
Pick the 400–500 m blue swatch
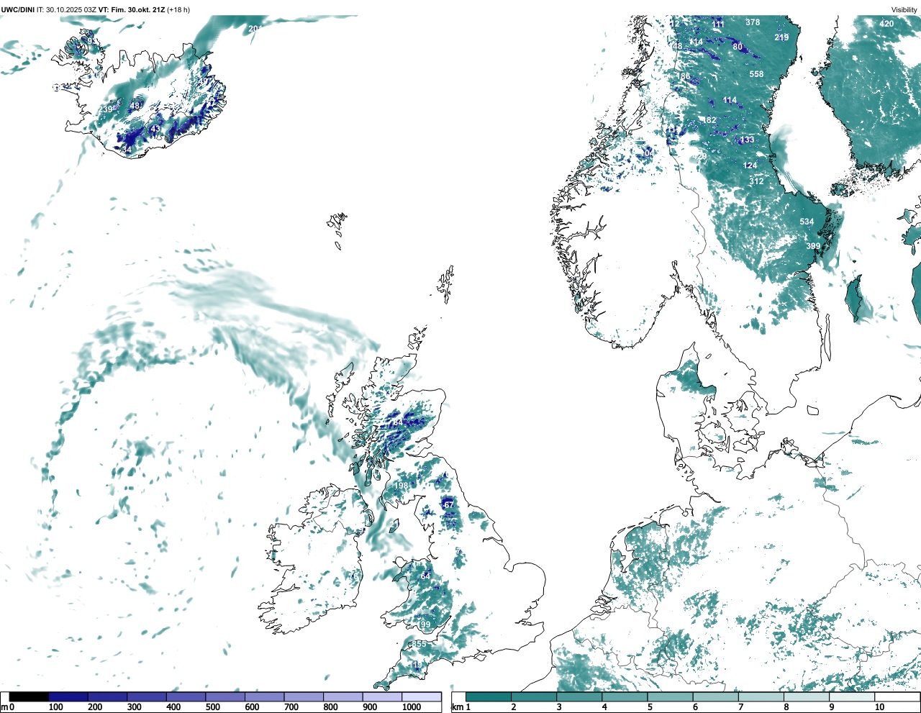tap(186, 696)
